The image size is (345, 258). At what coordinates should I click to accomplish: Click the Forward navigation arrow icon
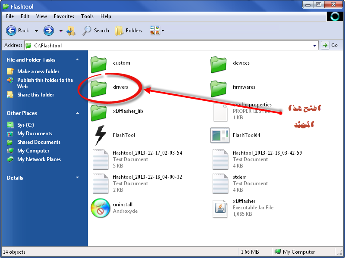tap(49, 31)
